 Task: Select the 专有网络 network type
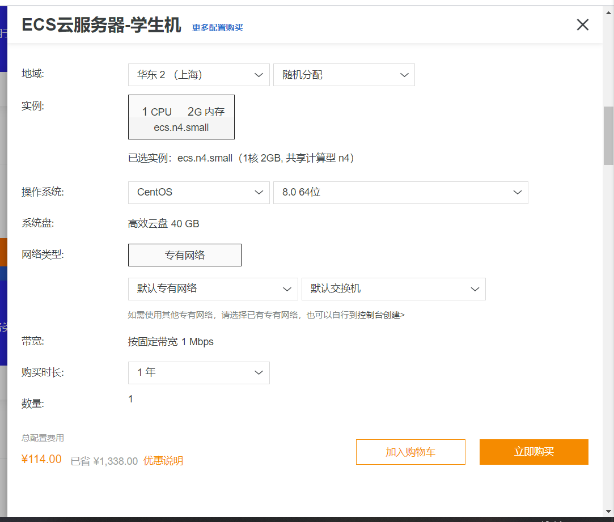point(185,255)
